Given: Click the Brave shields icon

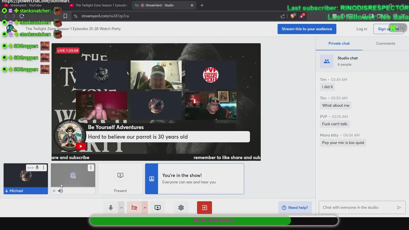Looking at the screenshot, I should [292, 16].
